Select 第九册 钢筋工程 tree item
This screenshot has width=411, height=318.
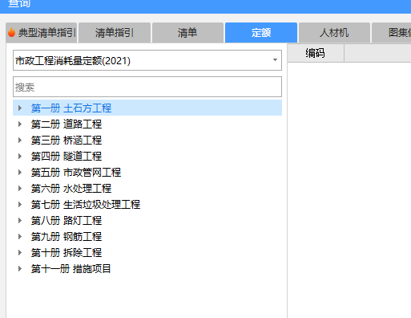(x=66, y=237)
